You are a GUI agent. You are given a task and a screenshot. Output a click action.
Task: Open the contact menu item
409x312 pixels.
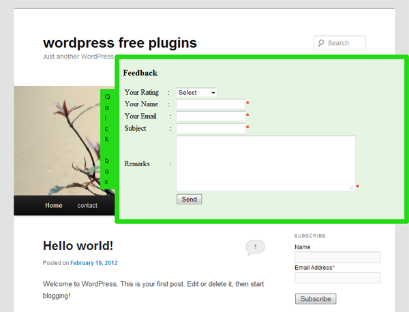87,206
